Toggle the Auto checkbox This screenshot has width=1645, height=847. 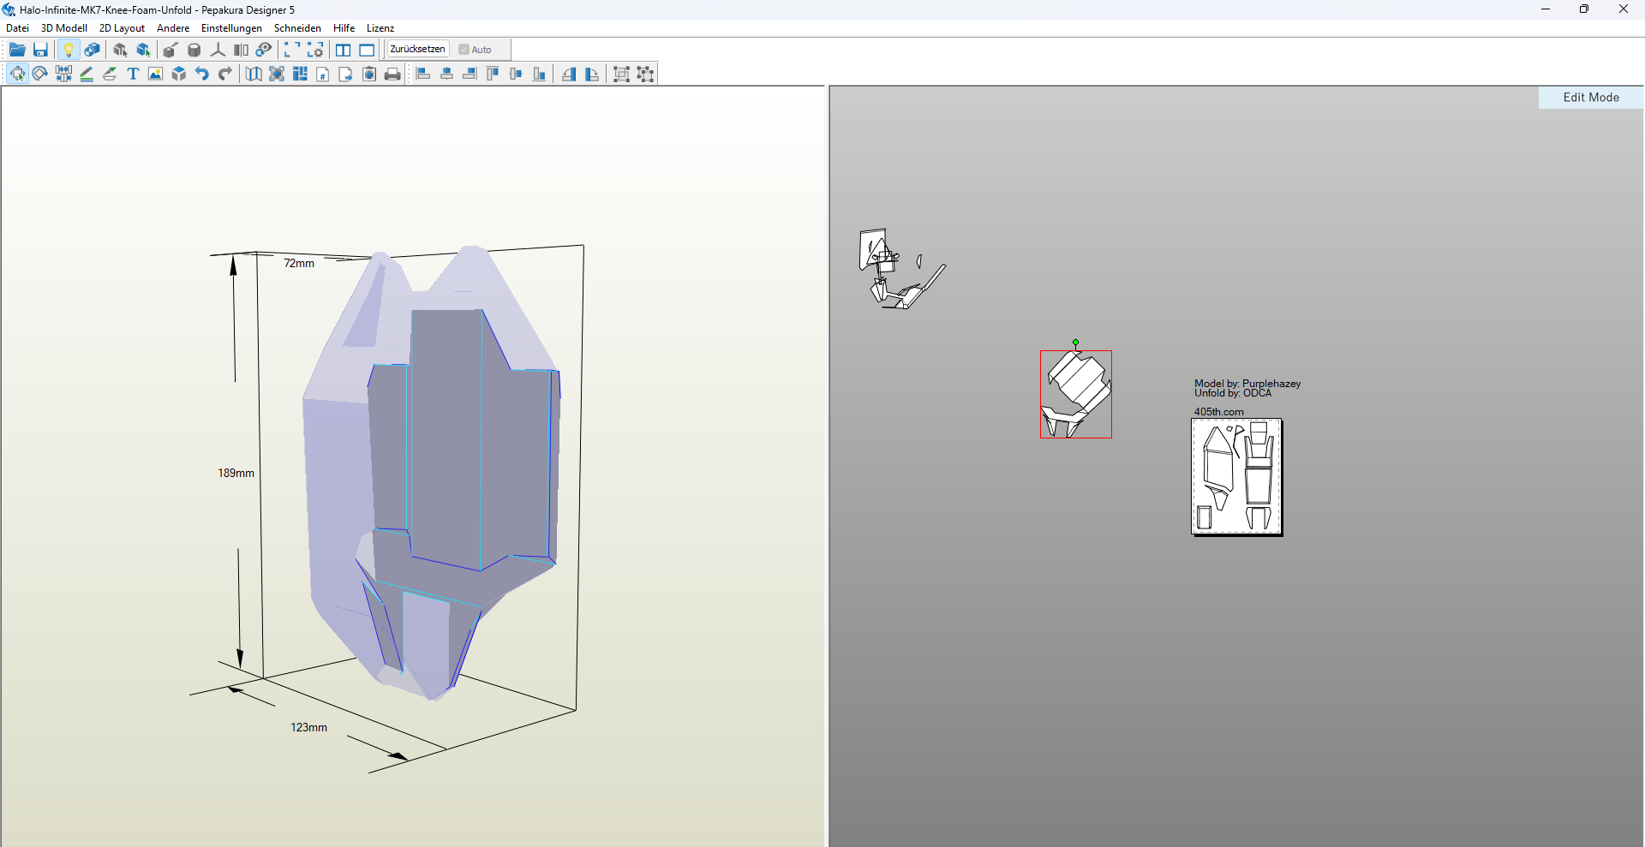pos(476,50)
